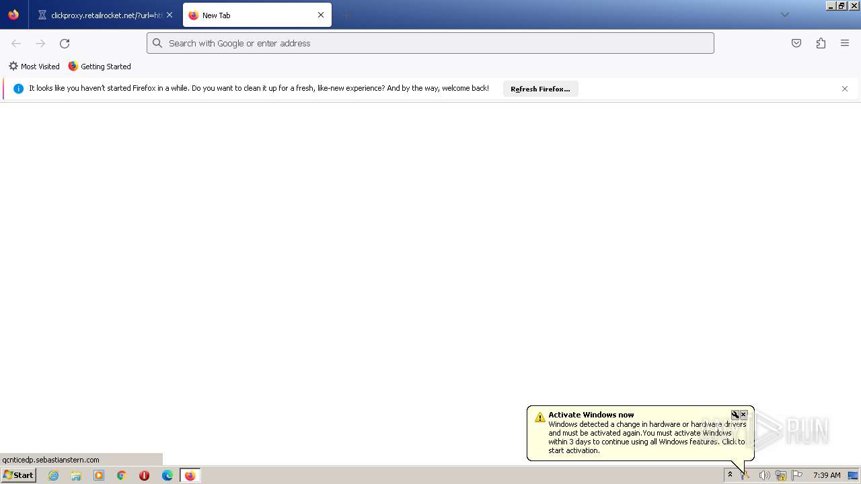Open Most Visited bookmarks folder
861x484 pixels.
(34, 67)
